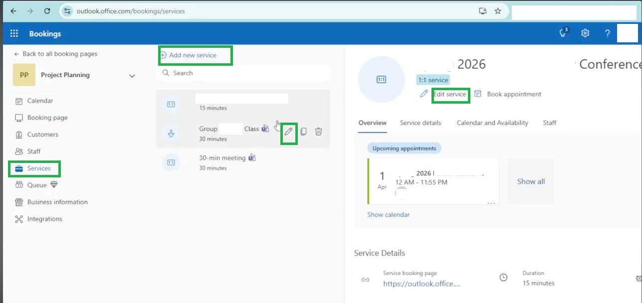Switch to Calendar and Availability tab
Viewport: 642px width, 303px height.
pyautogui.click(x=492, y=123)
